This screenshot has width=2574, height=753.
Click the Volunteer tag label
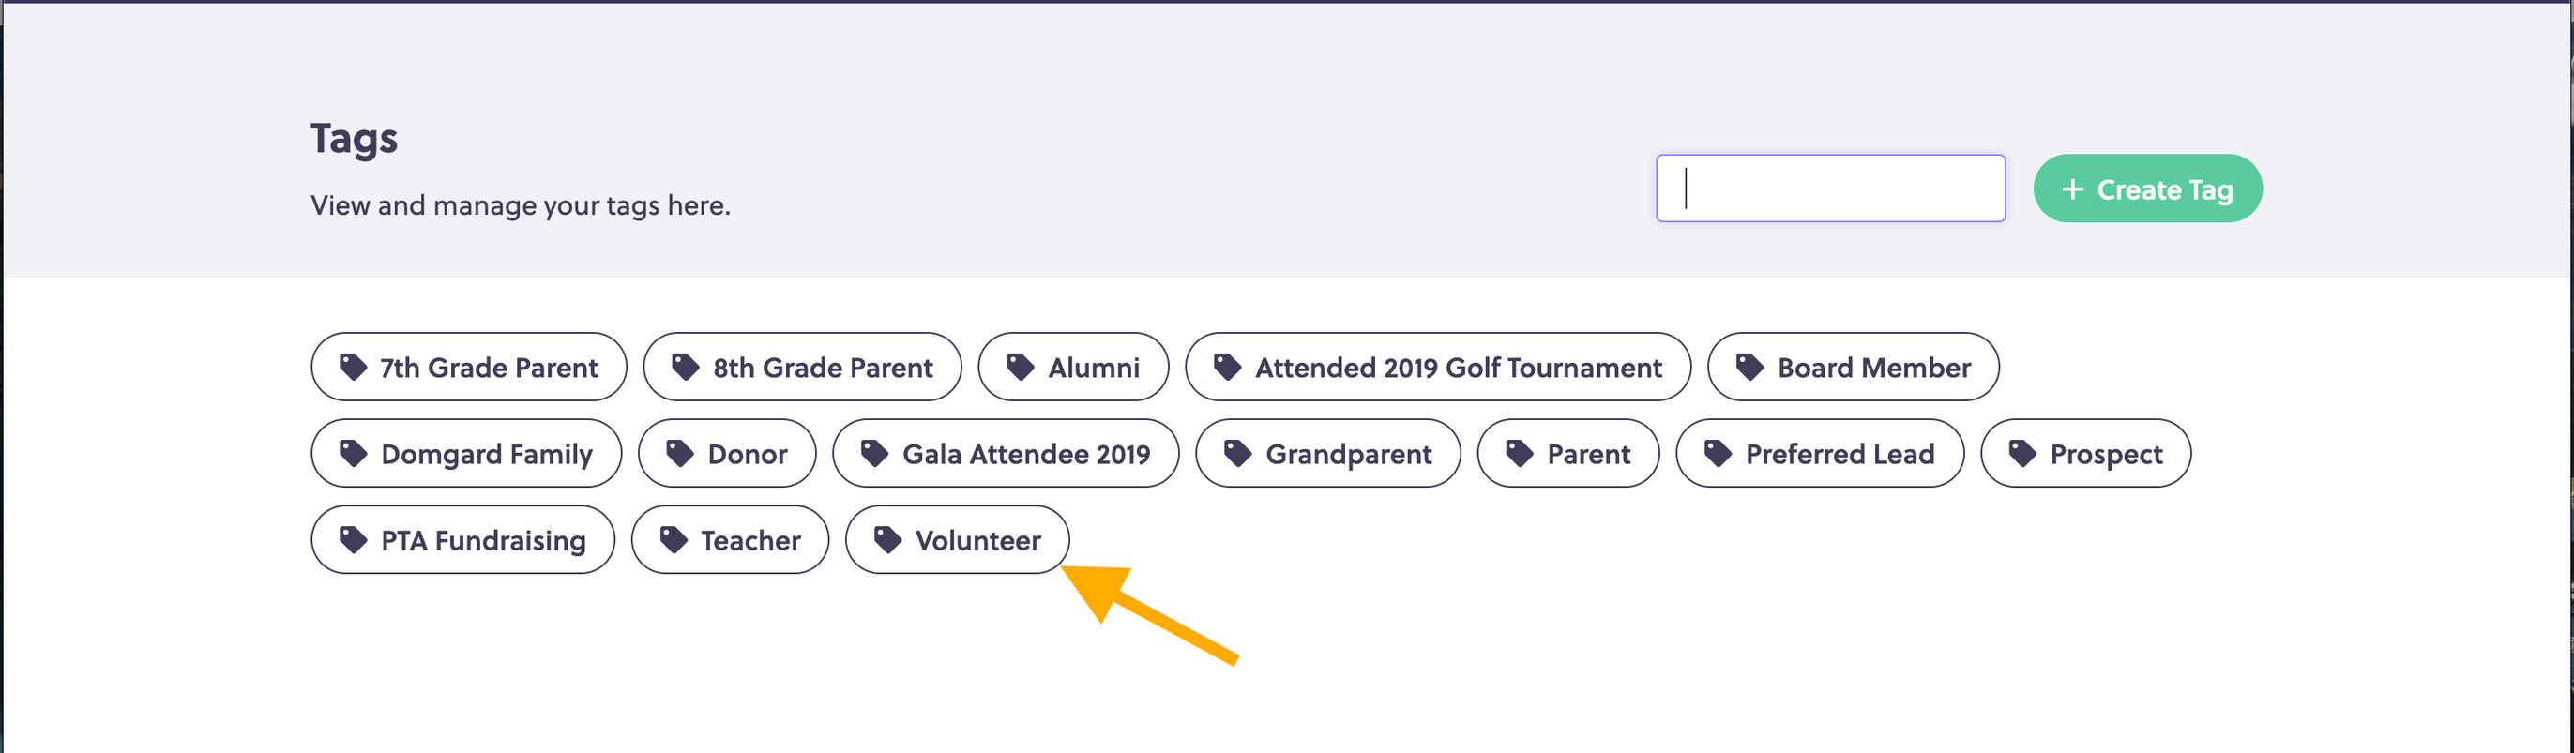click(977, 540)
